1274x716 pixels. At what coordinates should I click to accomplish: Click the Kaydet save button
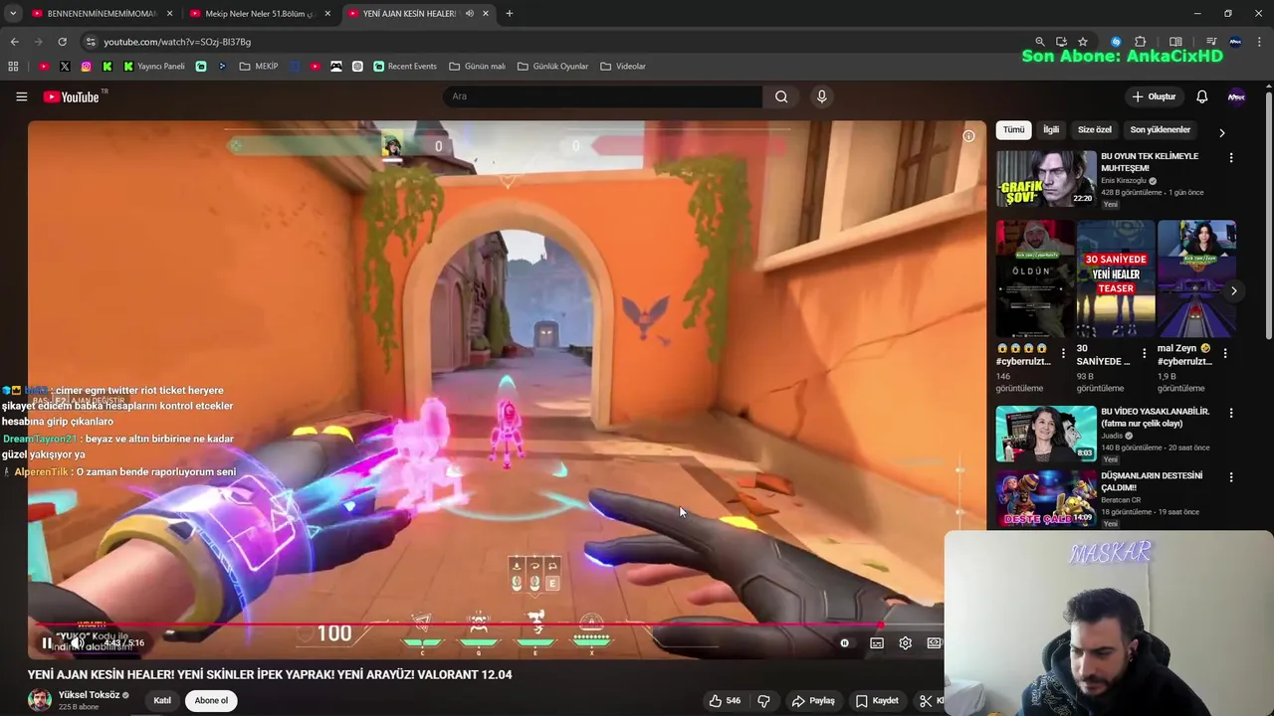[877, 701]
